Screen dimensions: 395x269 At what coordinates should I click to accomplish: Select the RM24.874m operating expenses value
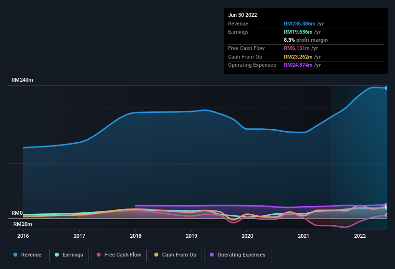(299, 65)
